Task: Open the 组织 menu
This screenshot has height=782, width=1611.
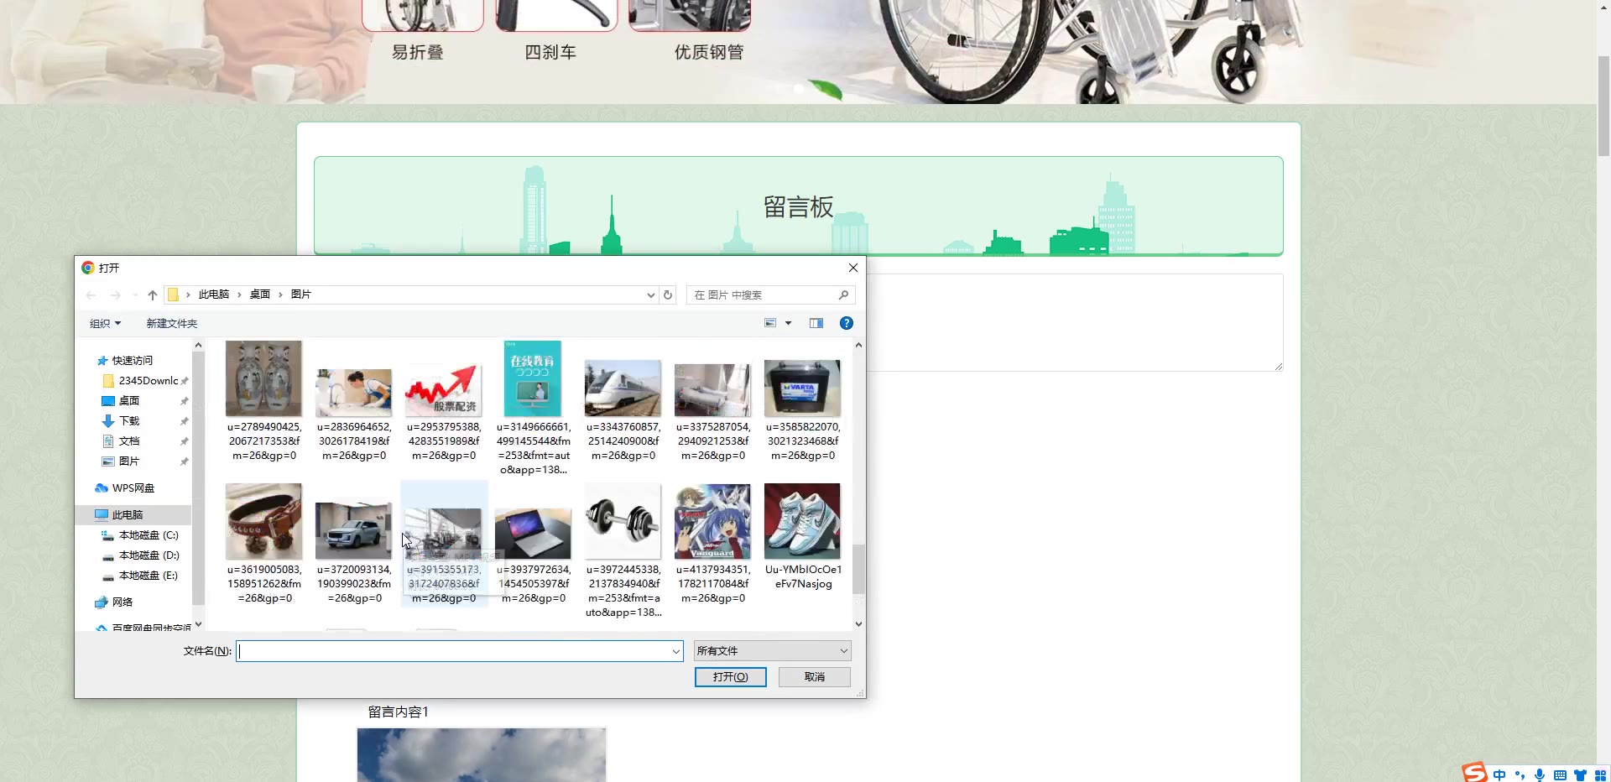Action: 105,324
